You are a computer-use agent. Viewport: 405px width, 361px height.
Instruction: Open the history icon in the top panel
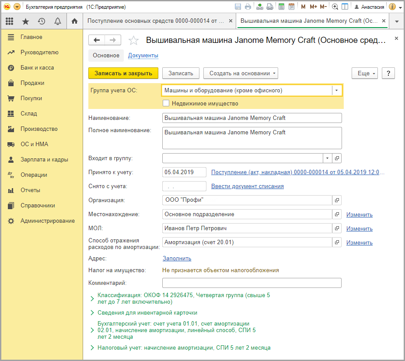[42, 21]
